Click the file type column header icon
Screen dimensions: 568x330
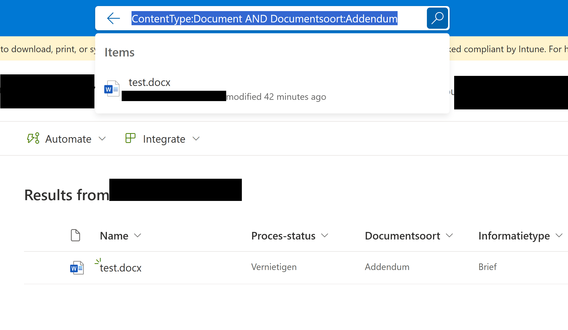coord(75,235)
